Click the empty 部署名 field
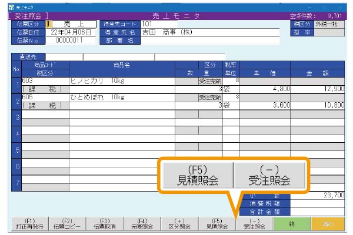 (210, 41)
